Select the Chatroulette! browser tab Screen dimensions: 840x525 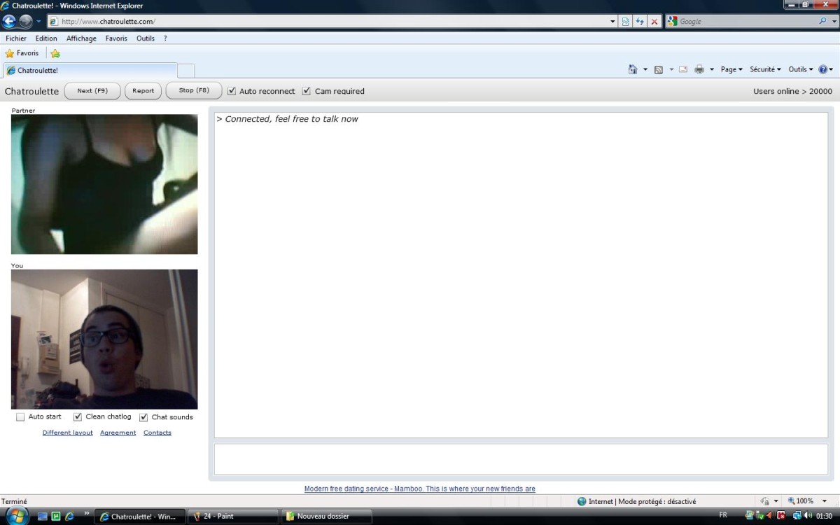(x=90, y=71)
